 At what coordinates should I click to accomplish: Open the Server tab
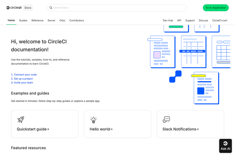click(x=51, y=20)
